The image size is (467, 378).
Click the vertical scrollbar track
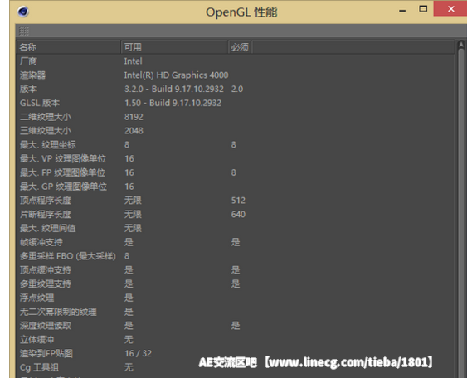[461, 213]
